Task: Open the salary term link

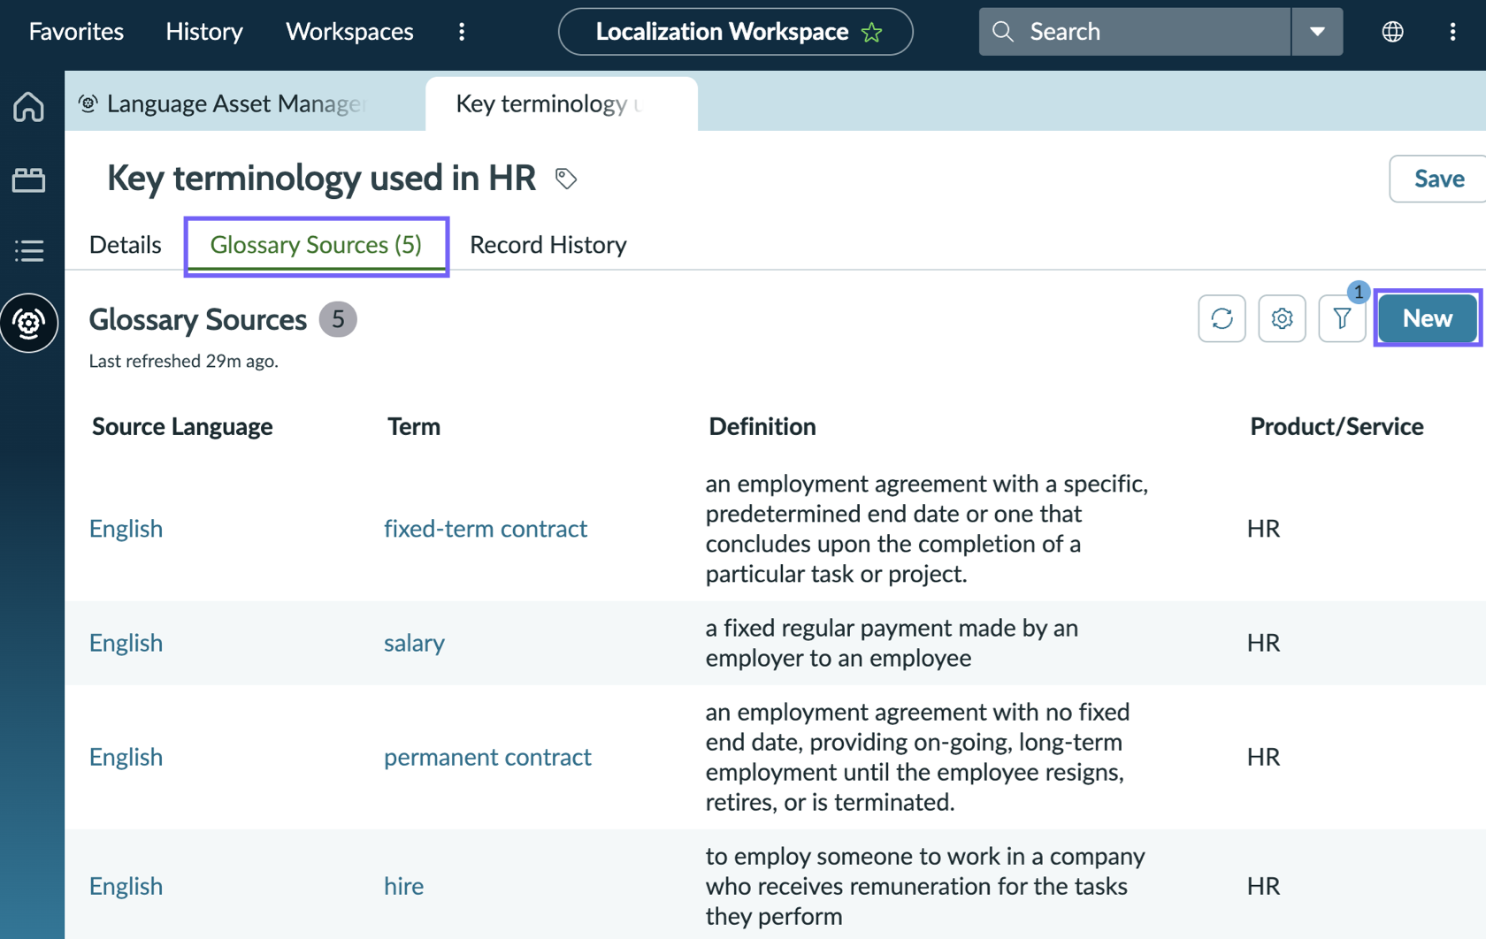Action: tap(414, 643)
